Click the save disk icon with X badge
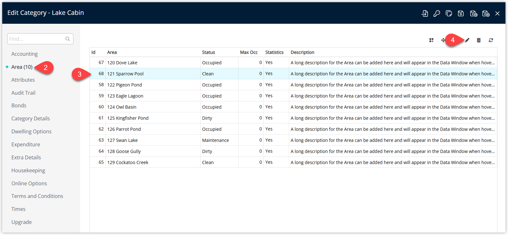508x235 pixels. pyautogui.click(x=486, y=13)
